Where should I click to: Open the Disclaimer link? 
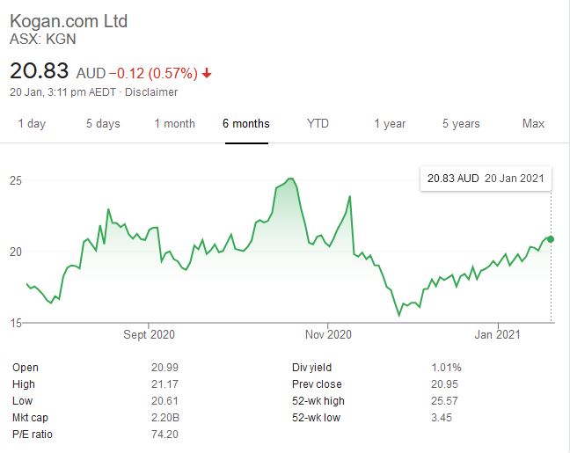click(x=153, y=91)
